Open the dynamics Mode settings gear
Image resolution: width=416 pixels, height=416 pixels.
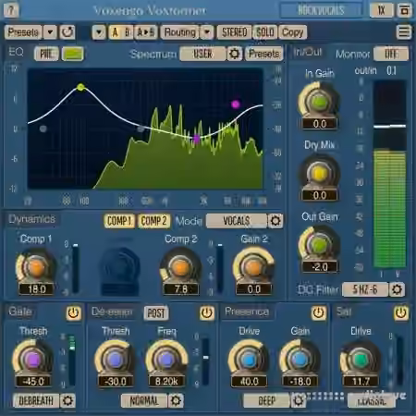point(275,221)
